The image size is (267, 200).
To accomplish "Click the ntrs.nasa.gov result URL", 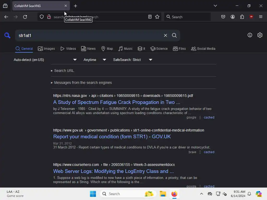I will (x=123, y=96).
